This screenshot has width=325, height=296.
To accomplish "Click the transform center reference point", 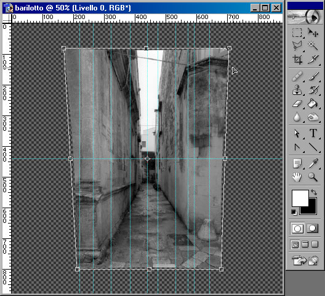I will click(x=147, y=158).
